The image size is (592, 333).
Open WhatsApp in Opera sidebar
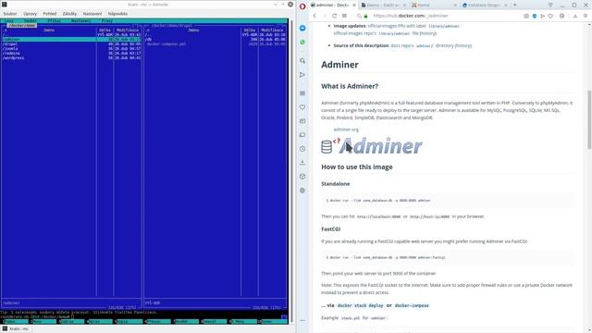click(302, 43)
